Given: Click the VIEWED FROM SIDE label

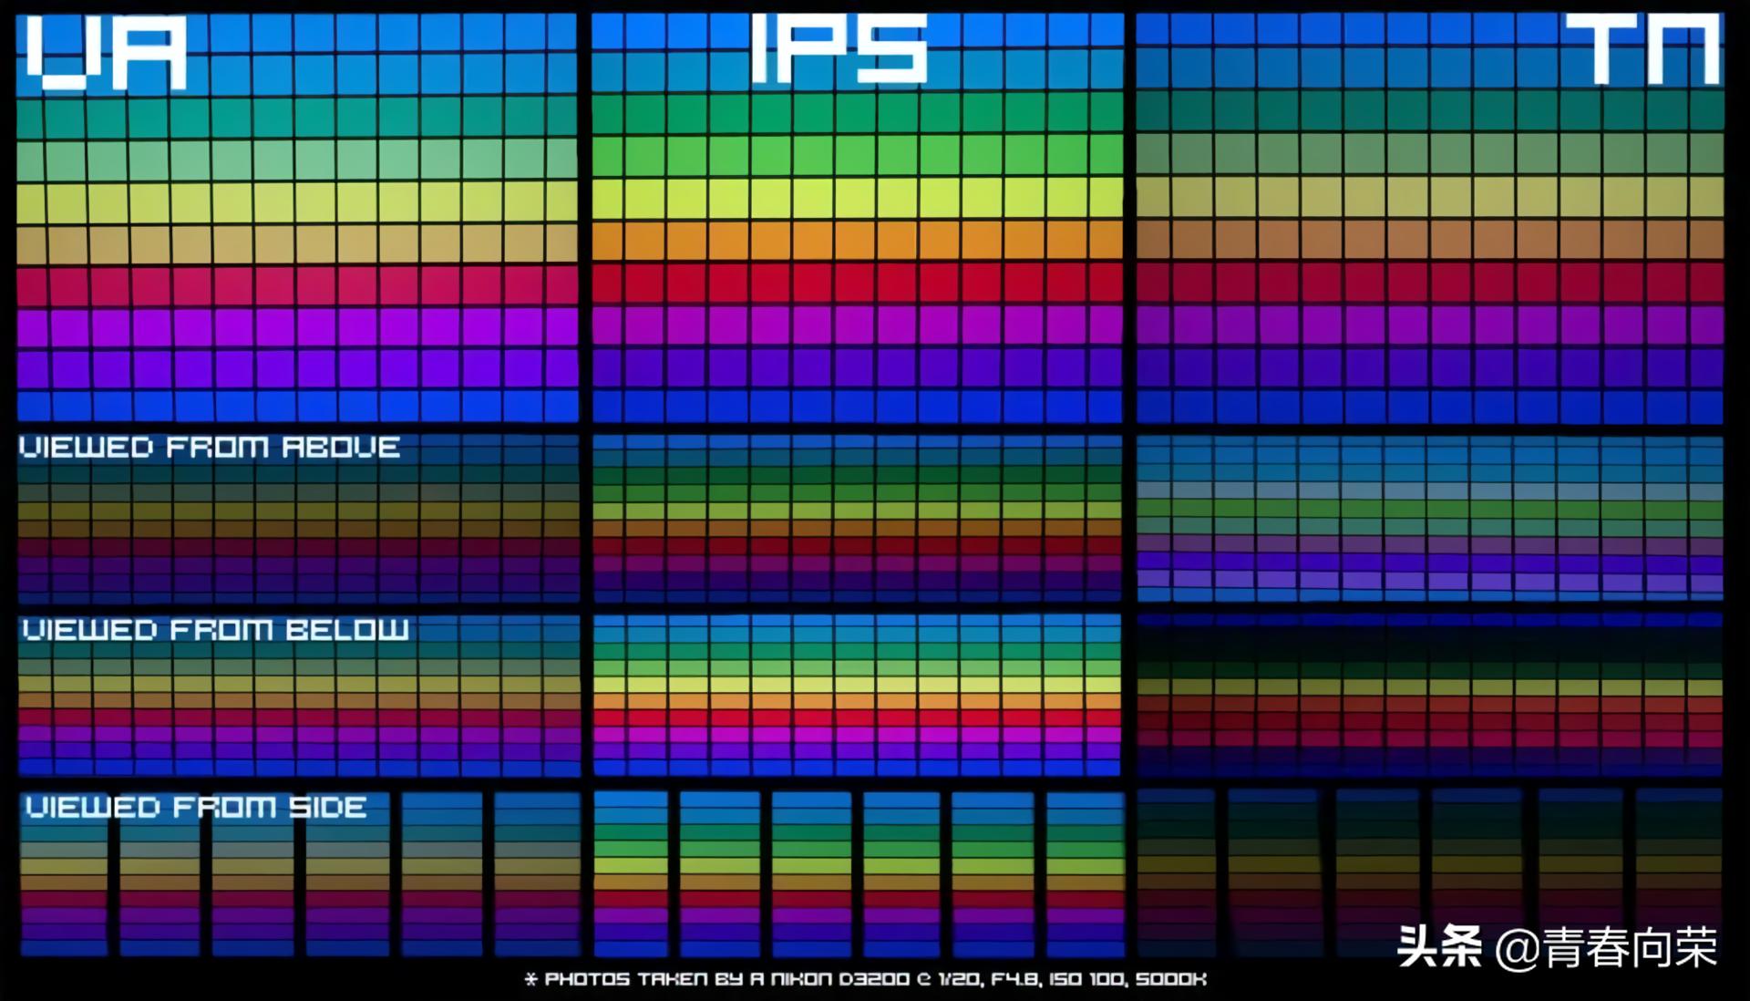Looking at the screenshot, I should coord(195,807).
